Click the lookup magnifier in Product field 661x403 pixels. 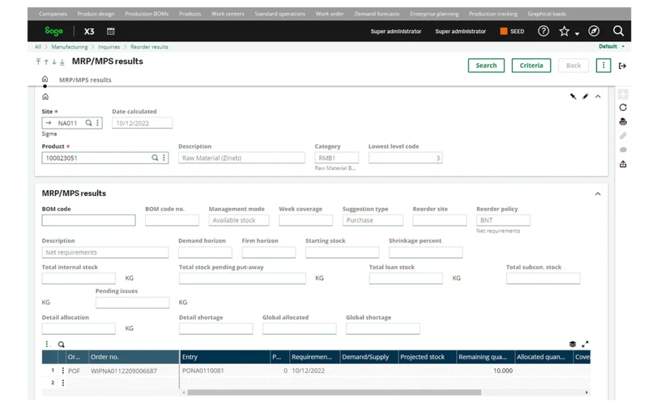[155, 158]
